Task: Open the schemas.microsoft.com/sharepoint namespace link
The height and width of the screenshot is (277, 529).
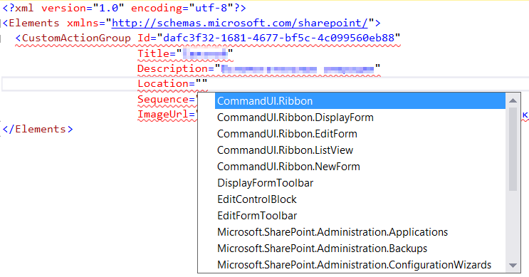Action: coord(239,23)
